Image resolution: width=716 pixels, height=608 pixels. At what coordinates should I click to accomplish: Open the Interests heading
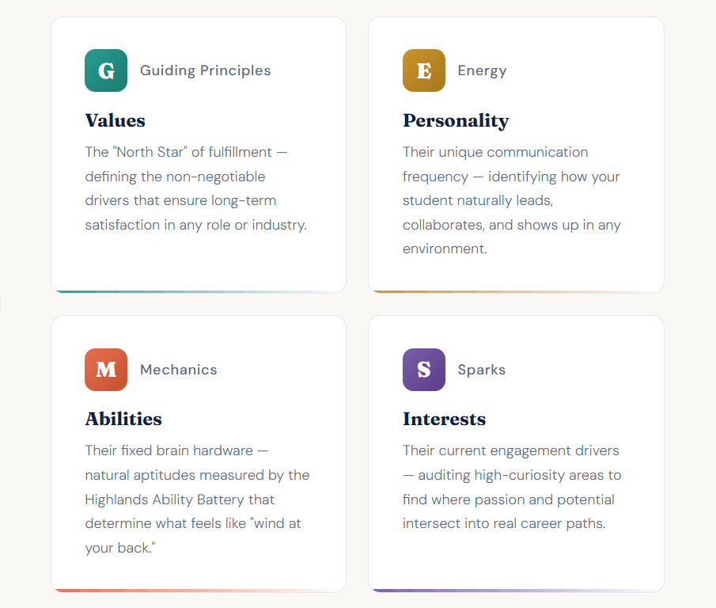point(444,419)
